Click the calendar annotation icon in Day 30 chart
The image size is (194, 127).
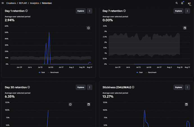89,105
